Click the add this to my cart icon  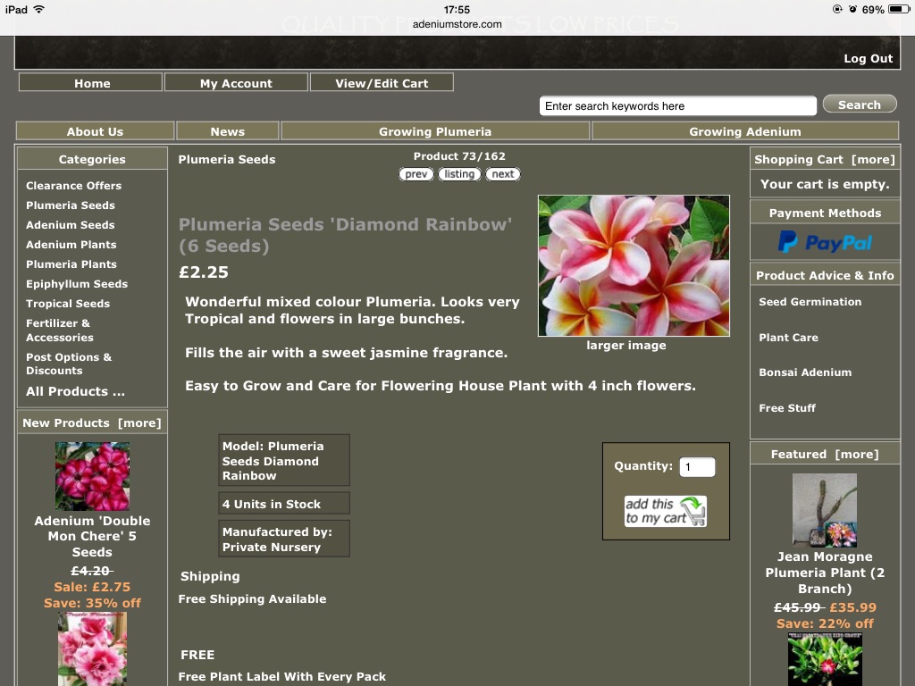tap(666, 511)
